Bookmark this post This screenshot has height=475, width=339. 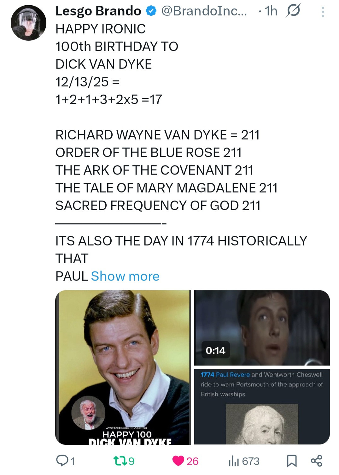292,461
